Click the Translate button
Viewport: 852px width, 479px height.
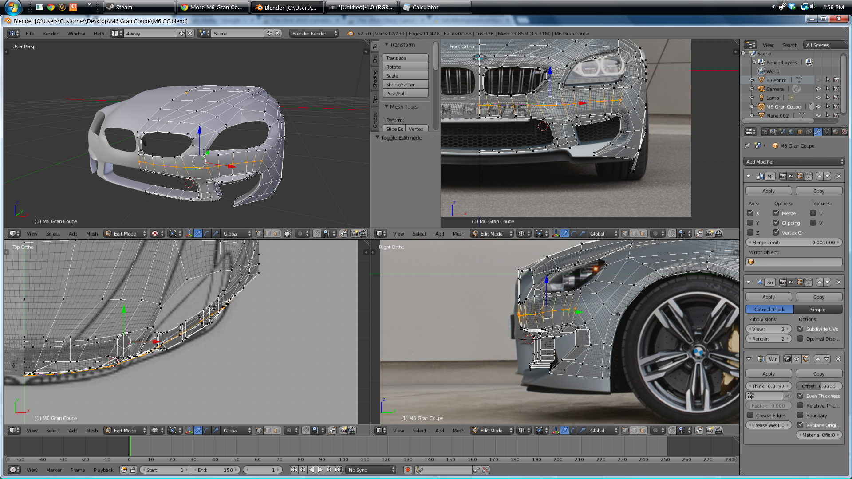(405, 58)
